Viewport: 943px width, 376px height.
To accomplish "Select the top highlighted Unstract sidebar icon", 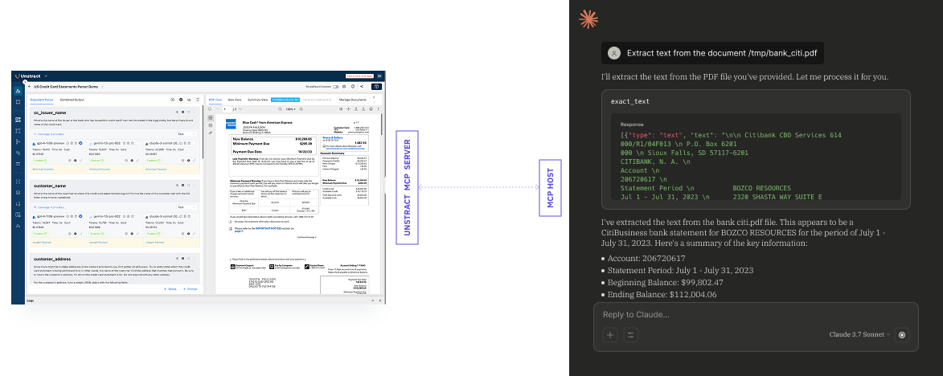I will [18, 91].
